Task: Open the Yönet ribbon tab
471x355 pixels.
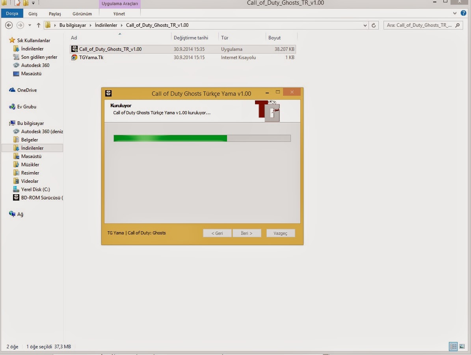Action: 119,14
